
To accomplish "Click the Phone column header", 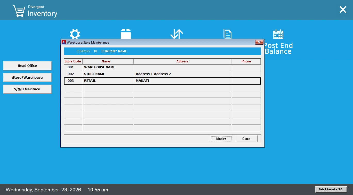I will (246, 61).
